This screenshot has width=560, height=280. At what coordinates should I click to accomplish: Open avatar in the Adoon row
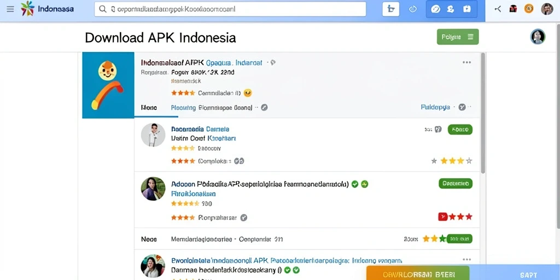pyautogui.click(x=153, y=189)
